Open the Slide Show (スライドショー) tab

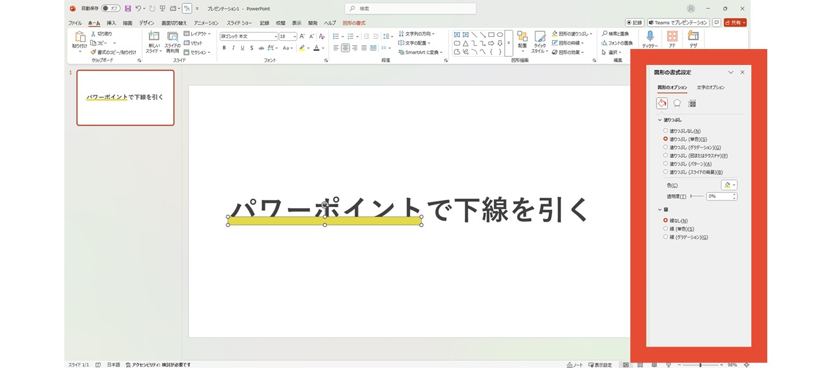click(x=239, y=23)
